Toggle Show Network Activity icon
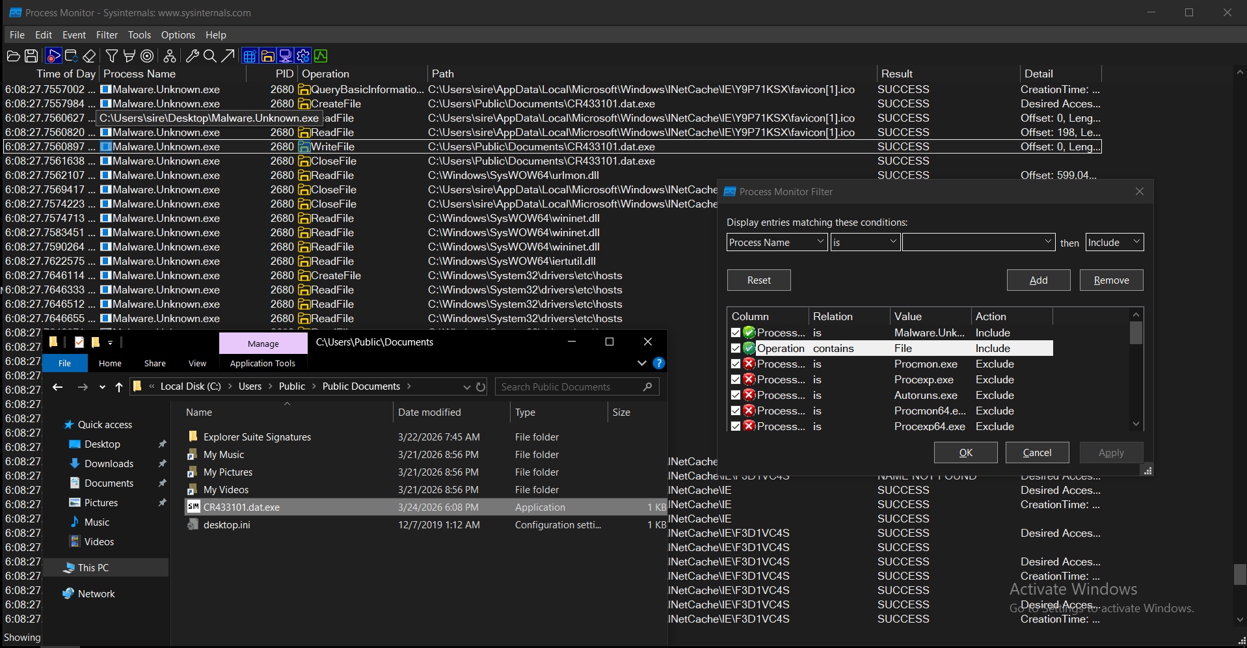 coord(285,56)
